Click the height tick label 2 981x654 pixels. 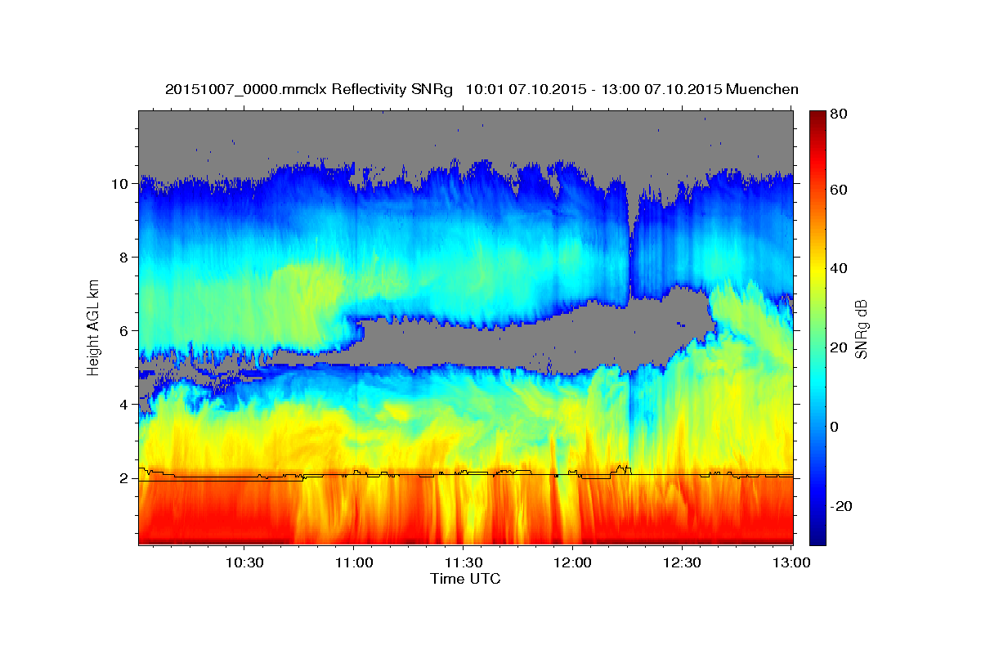pyautogui.click(x=123, y=478)
